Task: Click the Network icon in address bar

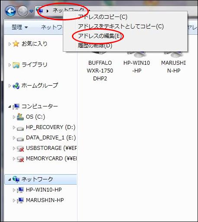Action: point(40,10)
